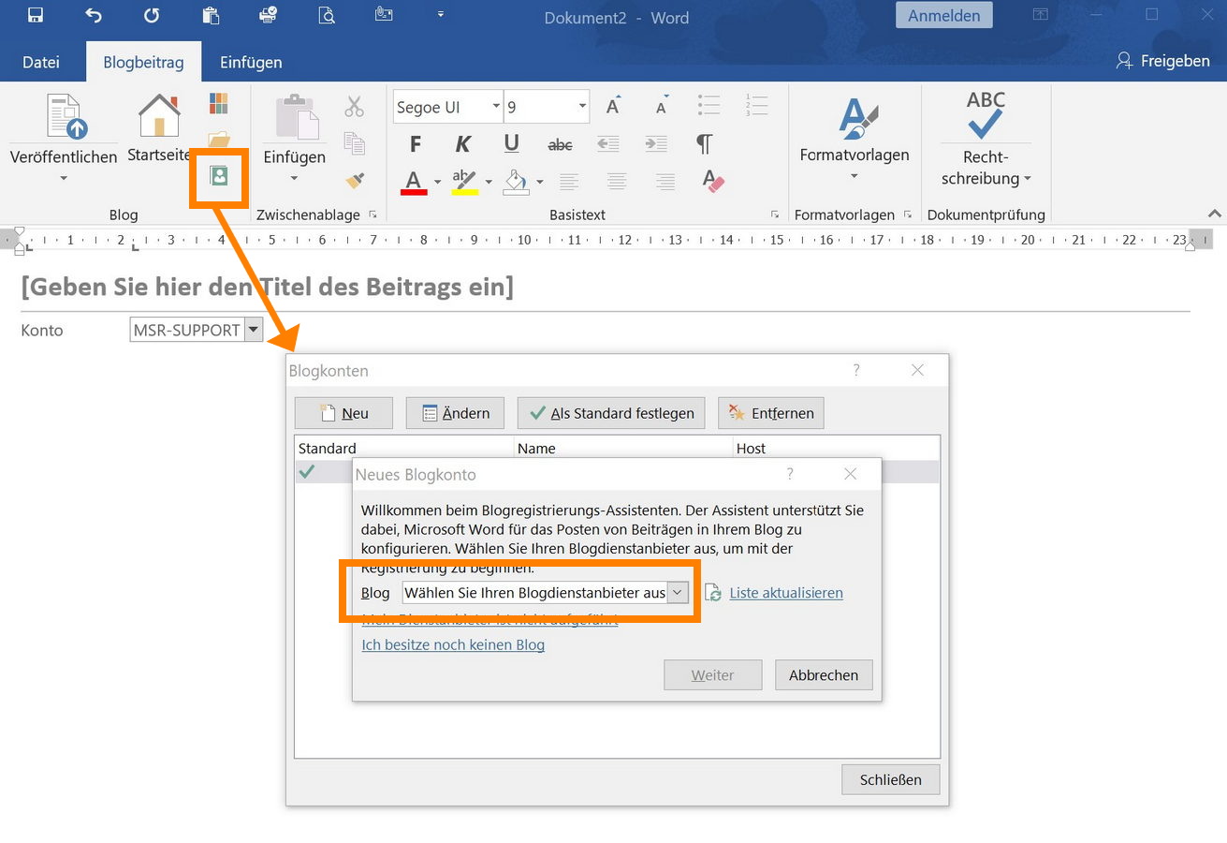The height and width of the screenshot is (843, 1227).
Task: Click Anmelden sign-in button
Action: coord(944,15)
